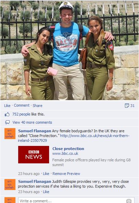Like the first Samuel Flanagan comment

click(x=46, y=174)
